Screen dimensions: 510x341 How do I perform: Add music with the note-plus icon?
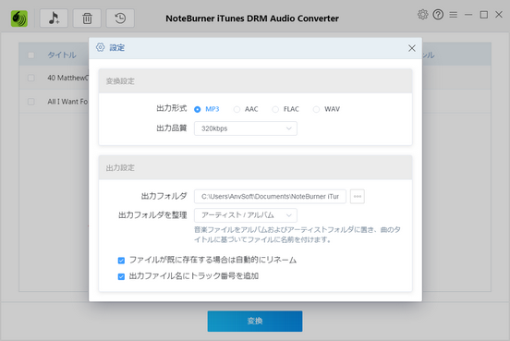click(x=54, y=18)
